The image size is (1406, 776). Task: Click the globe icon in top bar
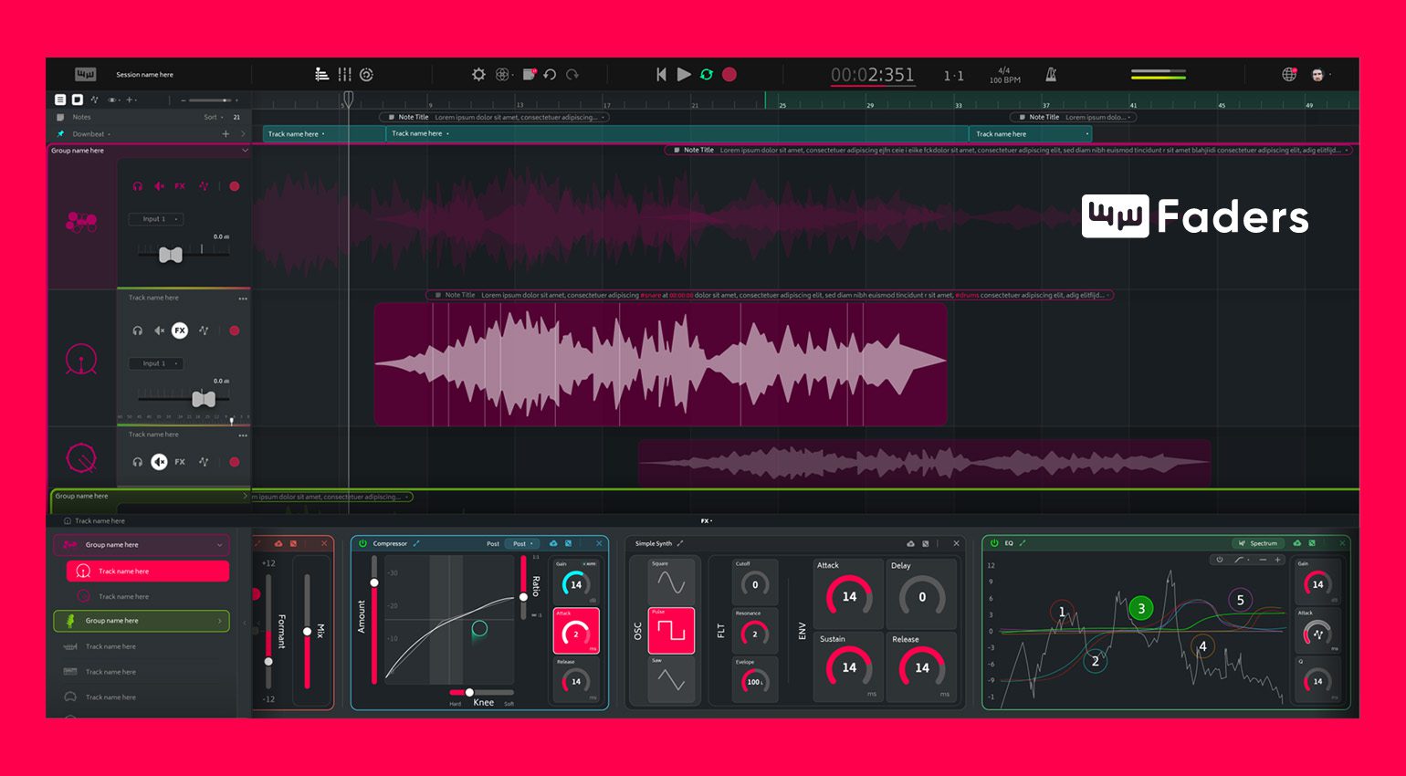(x=1289, y=75)
